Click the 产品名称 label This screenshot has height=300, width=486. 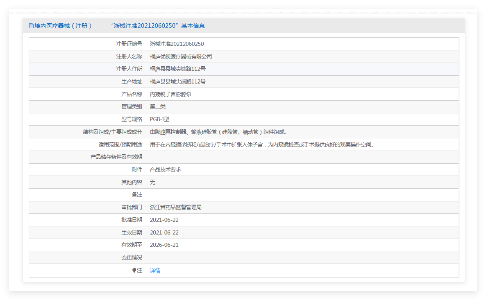pos(132,95)
